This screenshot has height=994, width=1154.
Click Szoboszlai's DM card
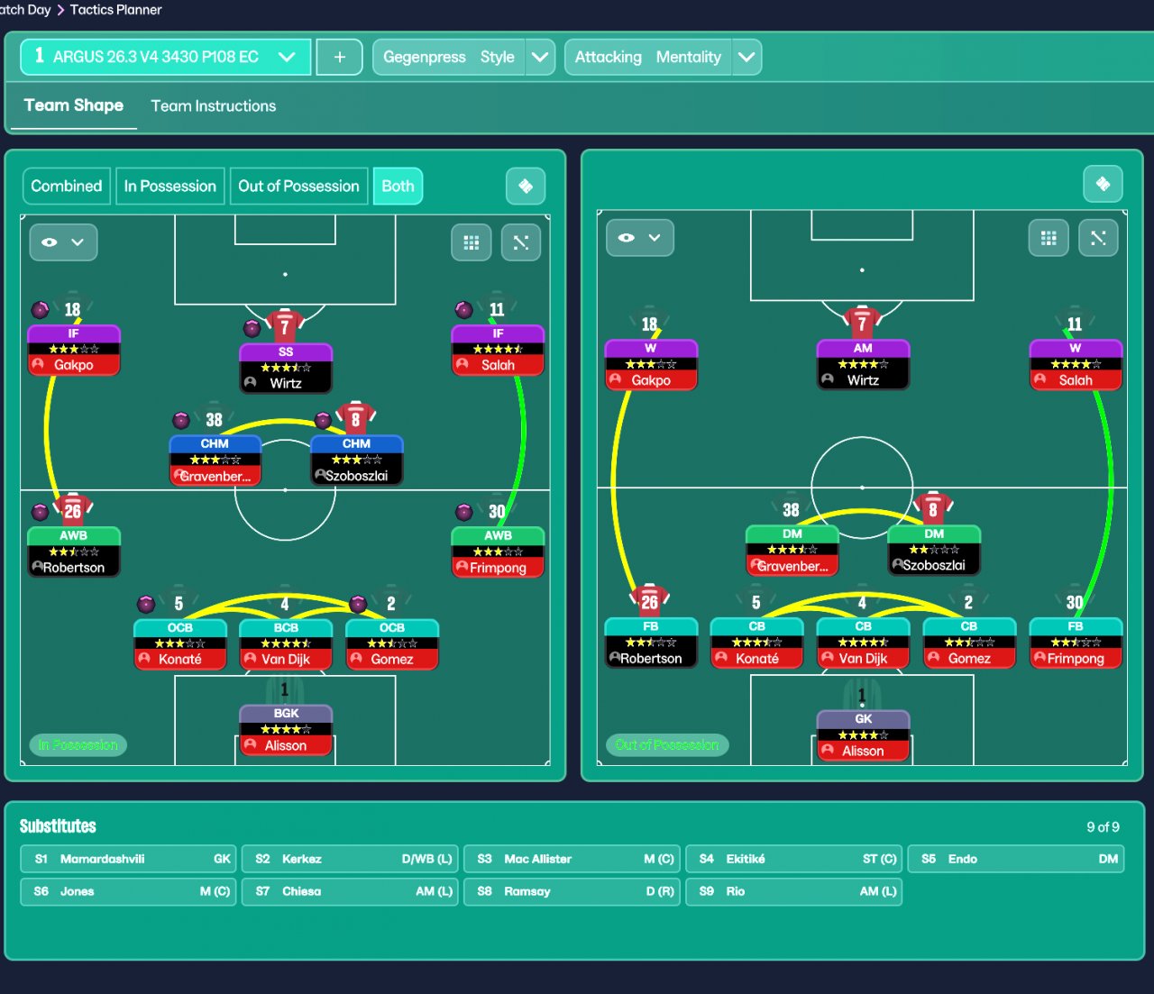tap(934, 551)
